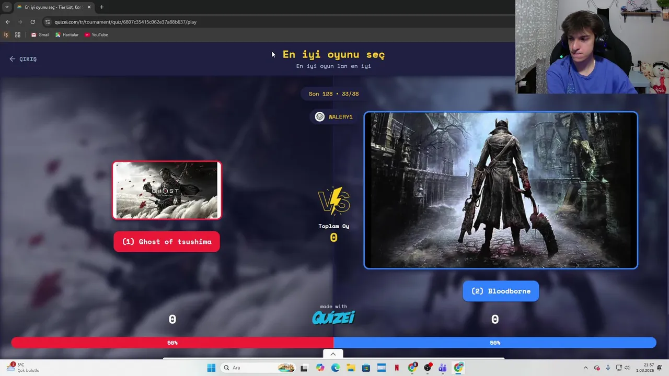Open OBS Studio from the taskbar
Screen dimensions: 669x376
[x=428, y=368]
